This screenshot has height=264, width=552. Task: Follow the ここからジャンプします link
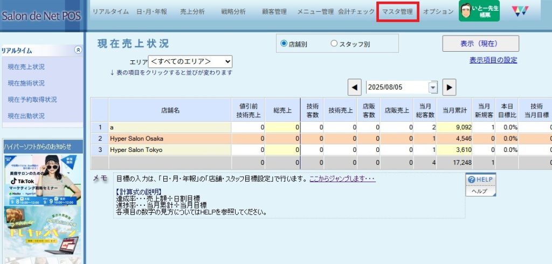pos(342,179)
